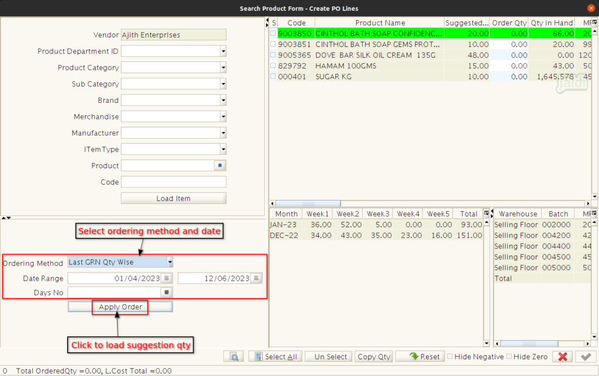Open column chooser icon of product table
The height and width of the screenshot is (376, 599).
594,23
